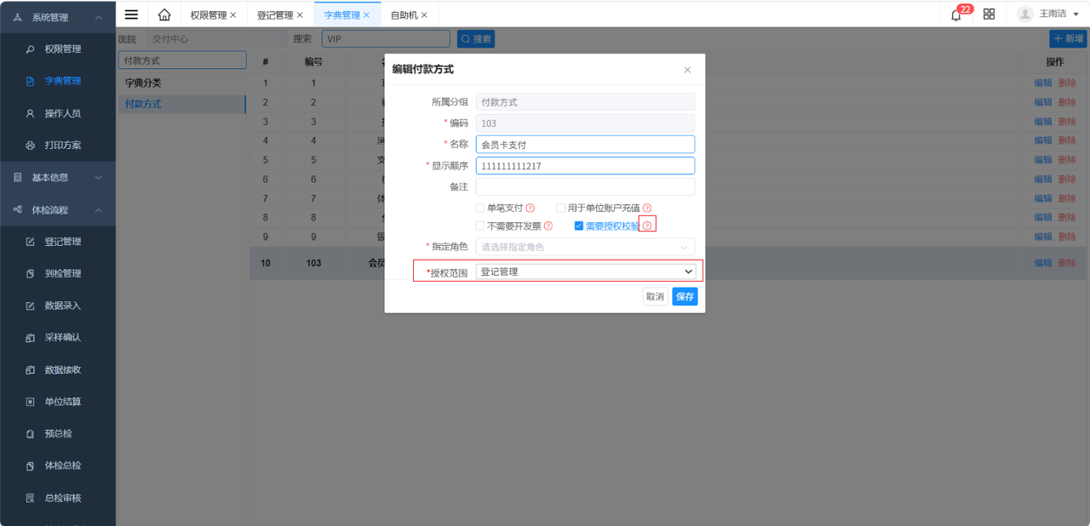Click the grid apps icon in header
This screenshot has height=526, width=1090.
pos(989,14)
